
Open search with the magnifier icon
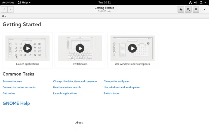click(188, 10)
